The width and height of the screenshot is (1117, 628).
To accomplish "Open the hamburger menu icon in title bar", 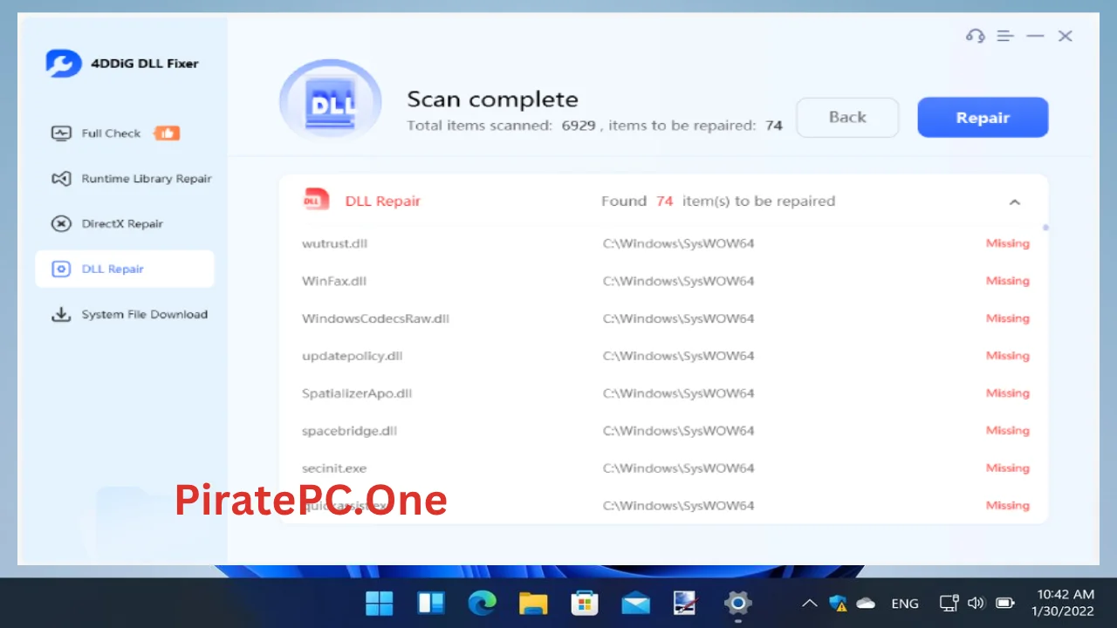I will click(1005, 36).
